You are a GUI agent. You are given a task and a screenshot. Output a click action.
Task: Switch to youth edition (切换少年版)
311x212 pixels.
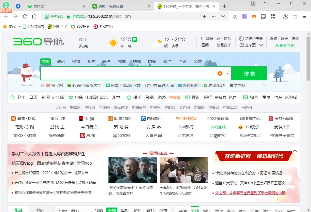tap(251, 39)
